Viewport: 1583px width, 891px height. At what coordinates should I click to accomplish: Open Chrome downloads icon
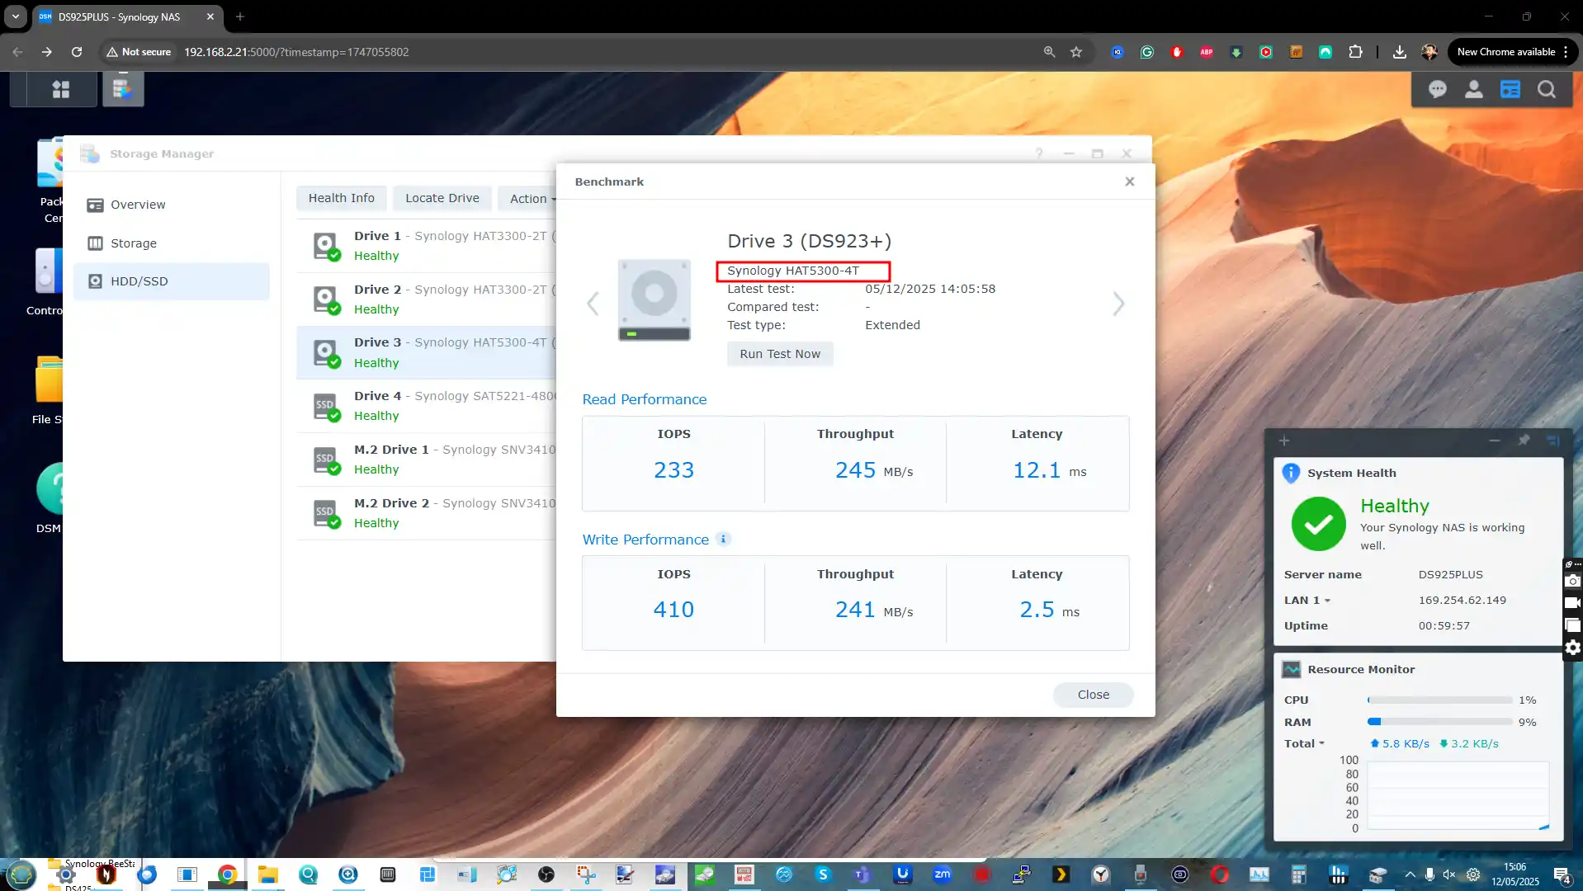pyautogui.click(x=1400, y=52)
